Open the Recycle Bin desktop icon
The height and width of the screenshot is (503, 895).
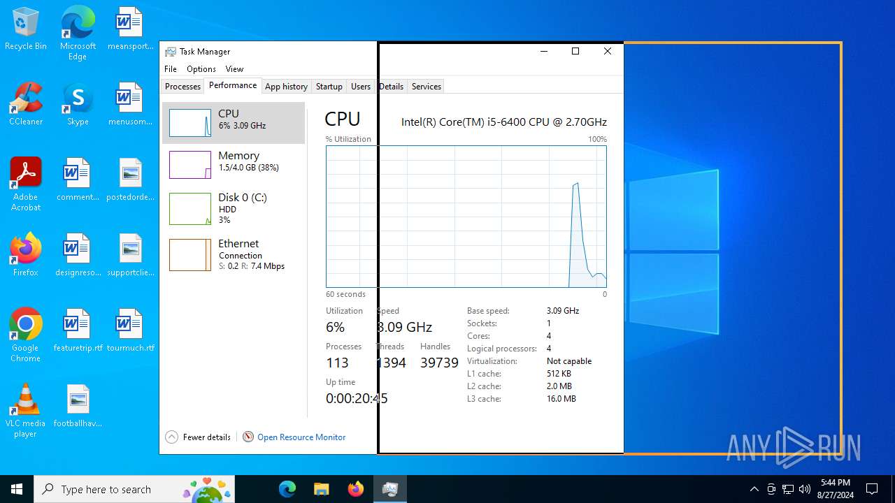(26, 29)
